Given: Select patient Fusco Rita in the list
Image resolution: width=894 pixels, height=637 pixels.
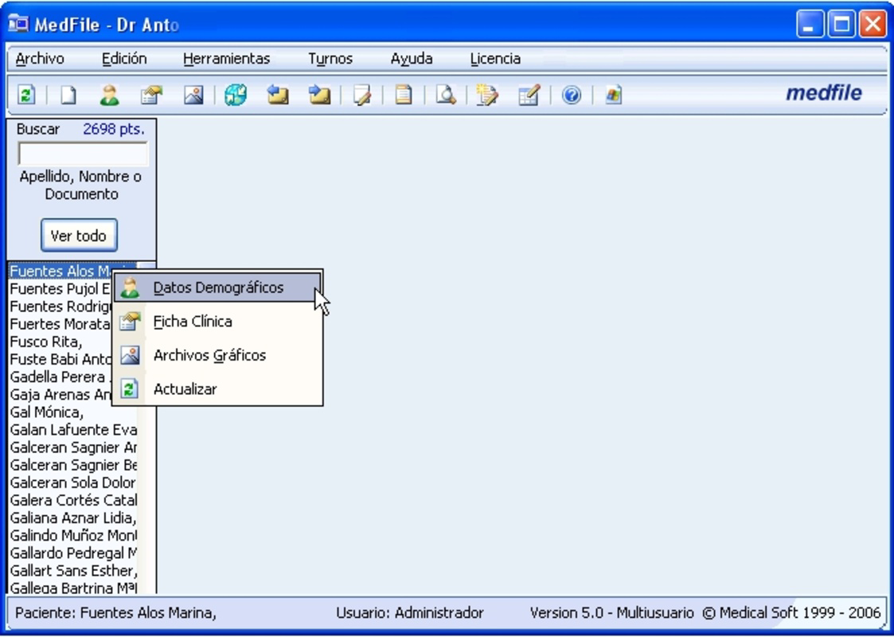Looking at the screenshot, I should click(x=61, y=342).
